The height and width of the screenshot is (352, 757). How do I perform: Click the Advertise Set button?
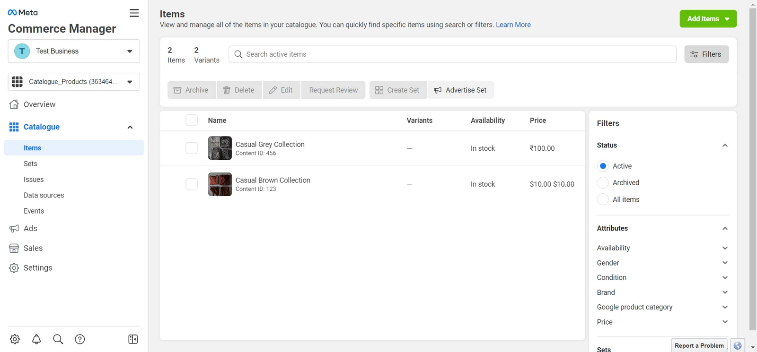[x=461, y=90]
